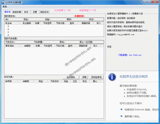Viewport: 160px width, 124px height.
Task: Click 重新键入地址 suggestion
Action: 132,116
